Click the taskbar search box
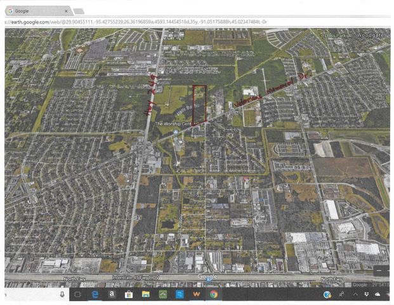This screenshot has height=305, width=394. tap(36, 294)
